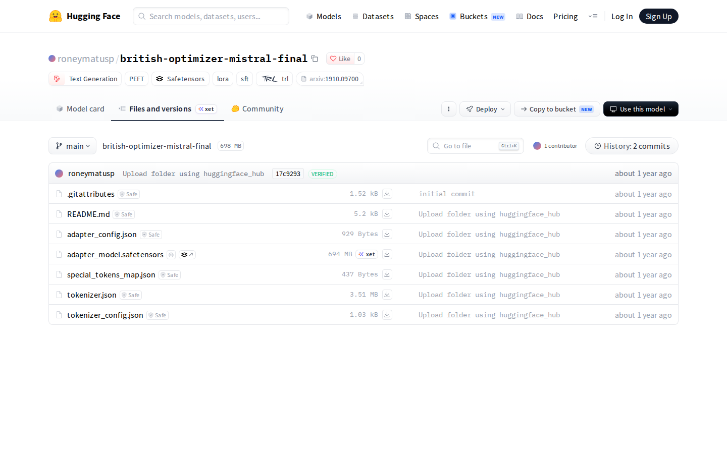Viewport: 727px width, 454px height.
Task: Click 'Upload folder using huggingface_hub' in commit header
Action: 193,174
